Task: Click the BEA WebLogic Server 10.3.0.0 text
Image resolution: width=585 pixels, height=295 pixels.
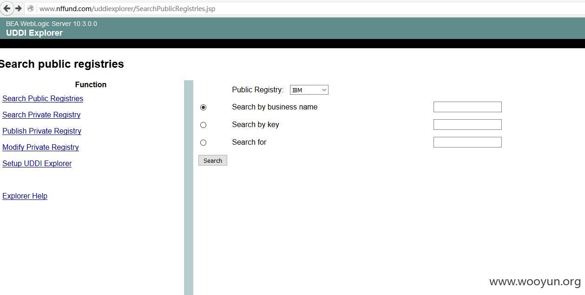Action: [52, 24]
